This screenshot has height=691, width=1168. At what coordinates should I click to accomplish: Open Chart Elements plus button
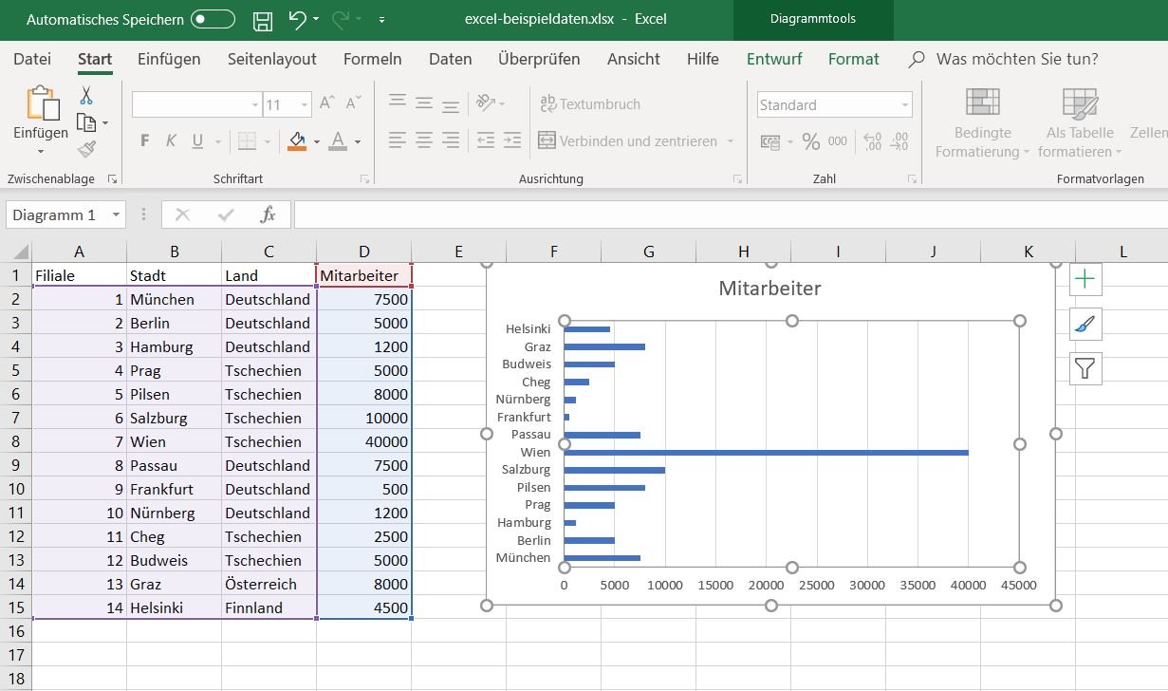coord(1085,279)
